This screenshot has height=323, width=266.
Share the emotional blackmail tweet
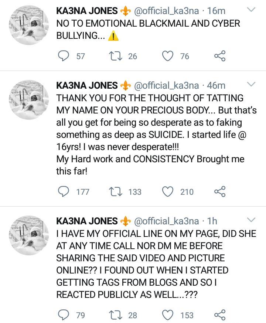219,56
